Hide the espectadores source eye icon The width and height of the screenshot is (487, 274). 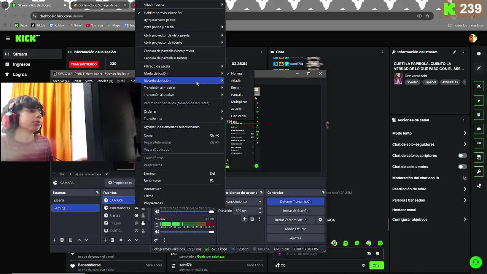136,208
